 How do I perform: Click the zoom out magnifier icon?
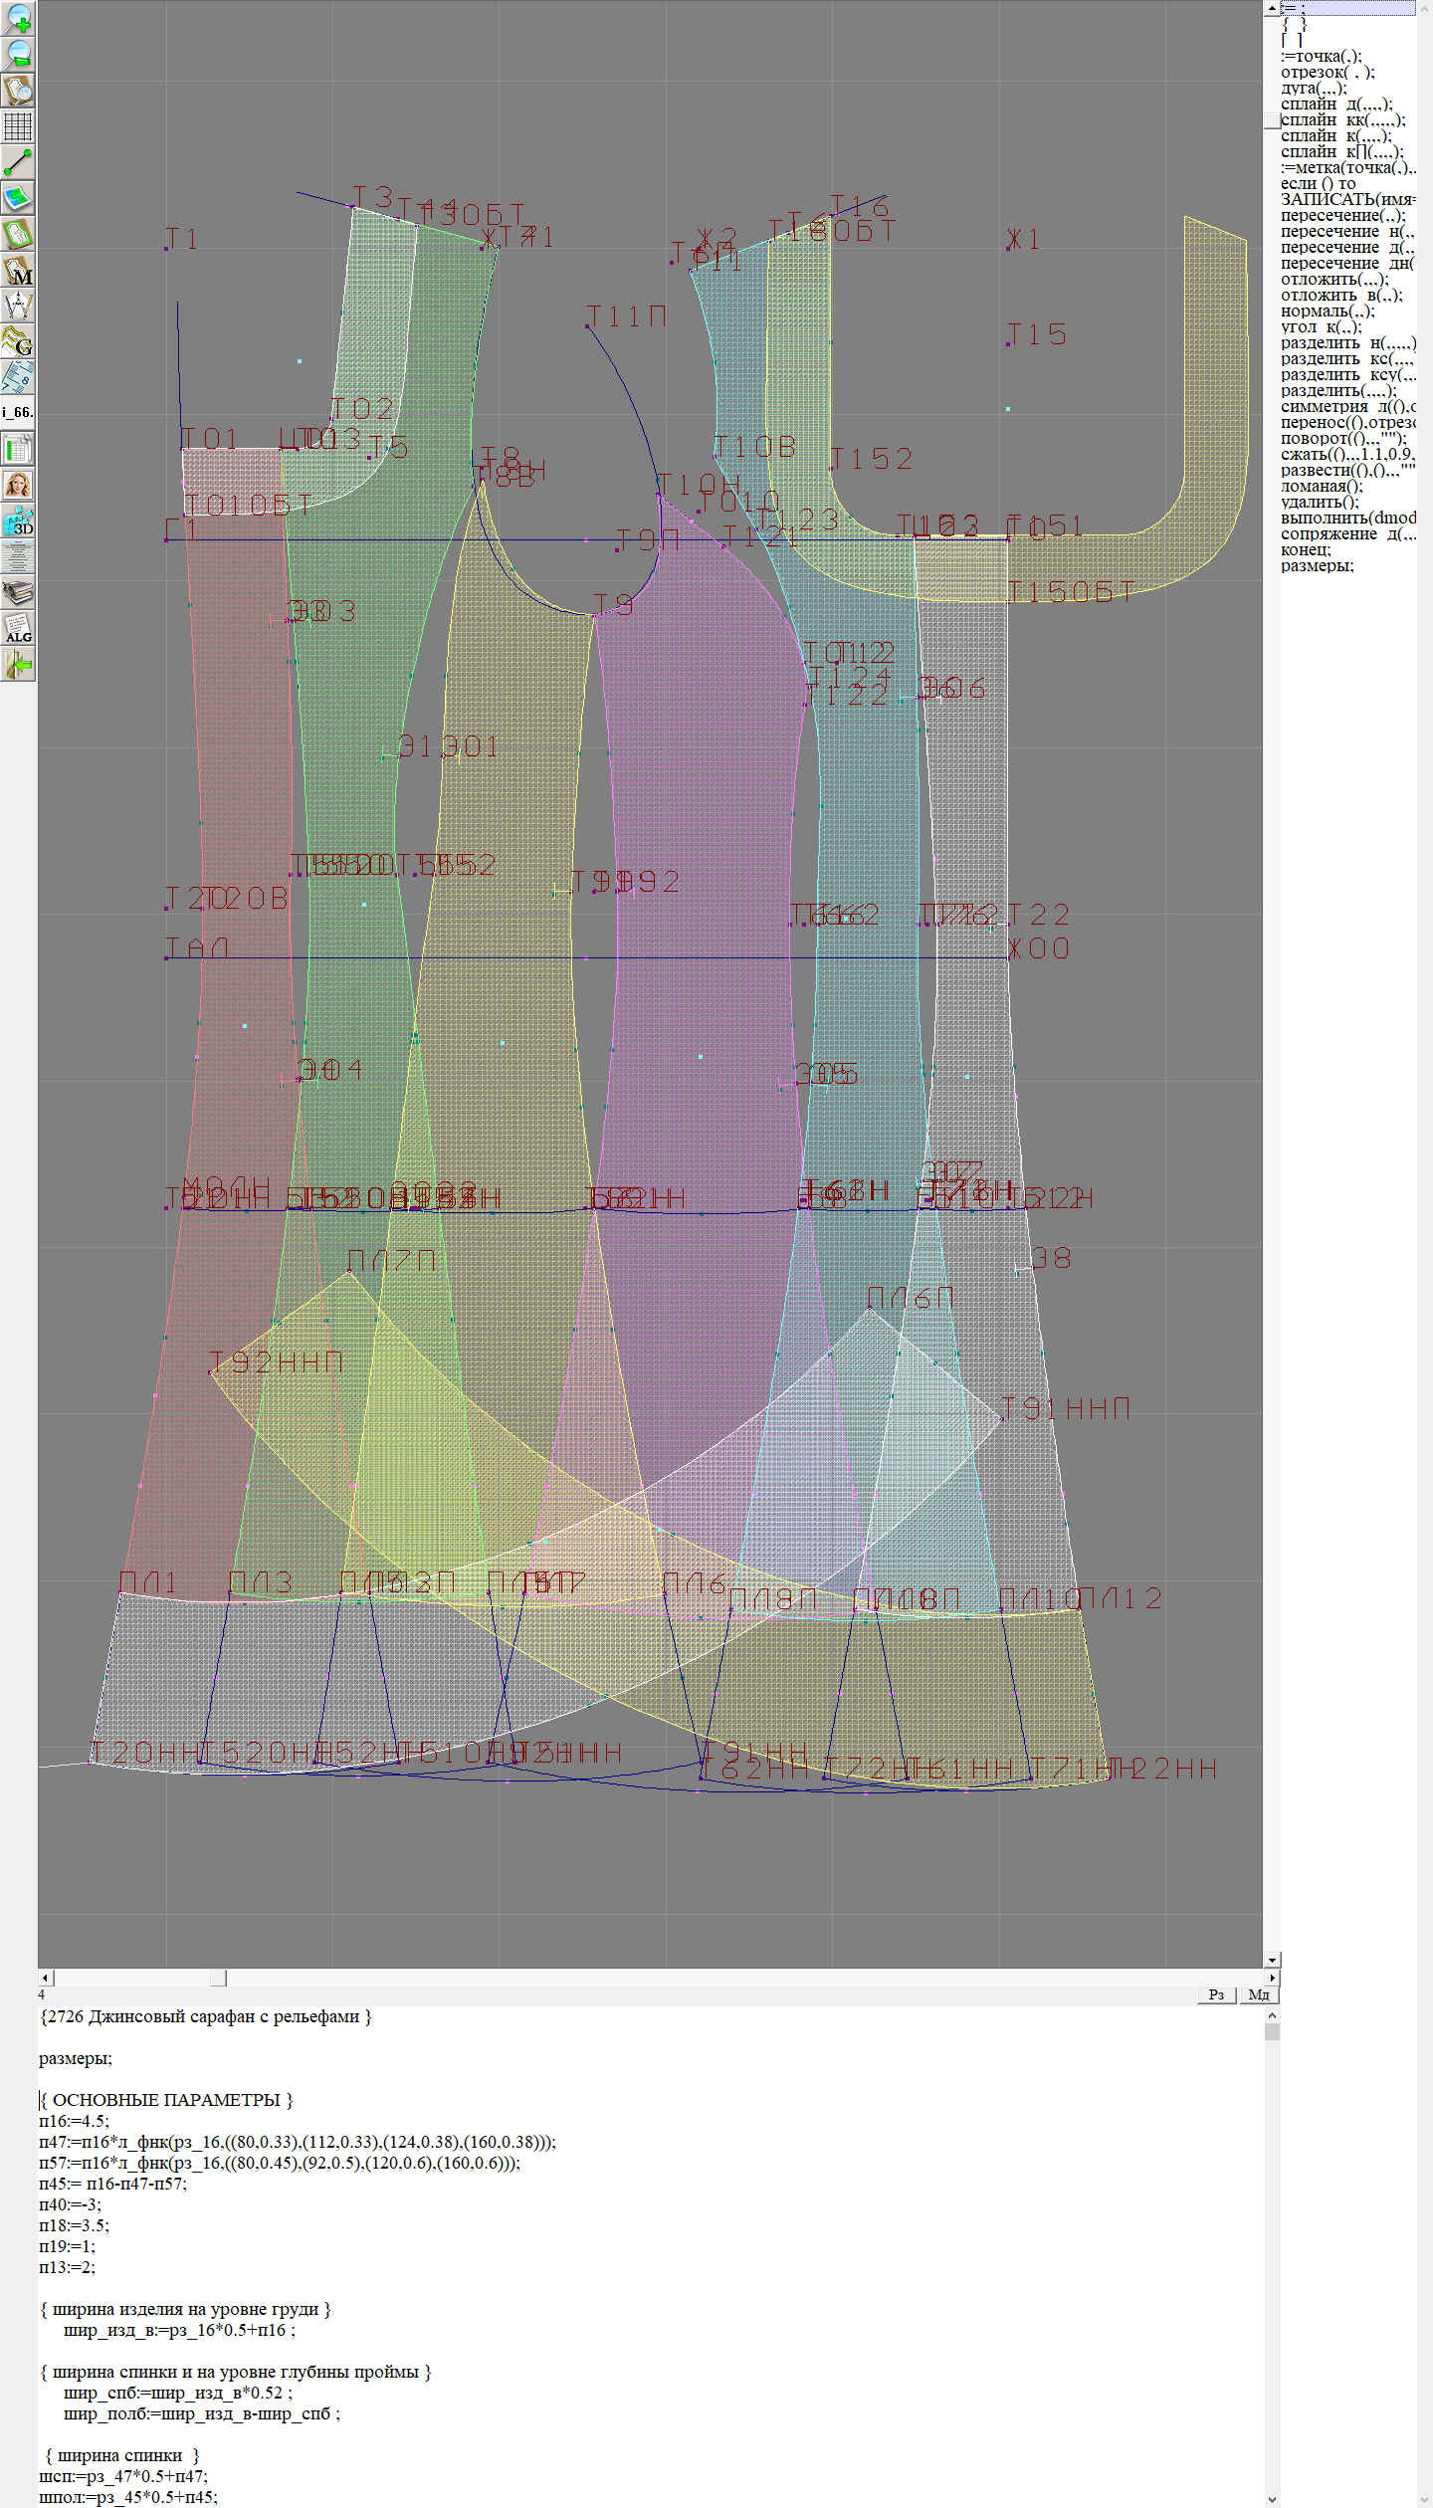coord(18,54)
